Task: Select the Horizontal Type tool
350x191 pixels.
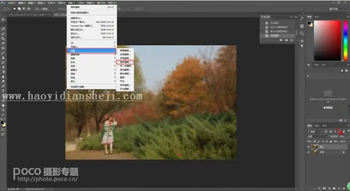Action: point(3,91)
